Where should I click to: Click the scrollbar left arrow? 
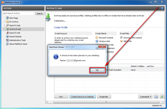[x=47, y=102]
